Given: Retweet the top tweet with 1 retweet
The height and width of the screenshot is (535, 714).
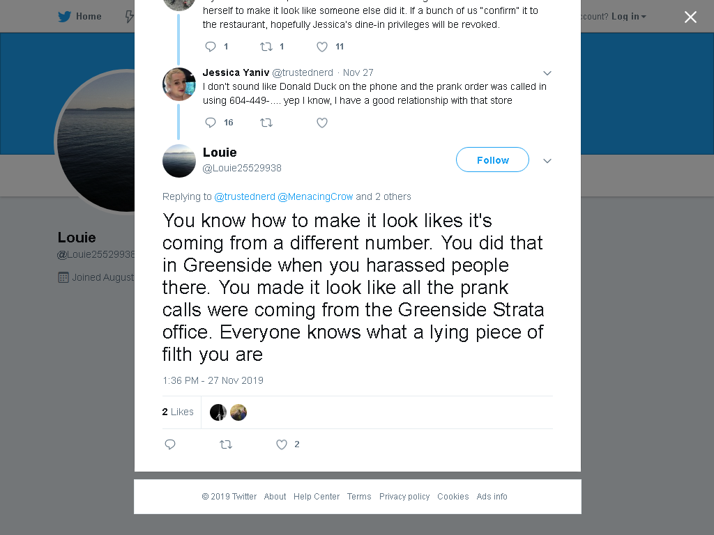Looking at the screenshot, I should 266,47.
